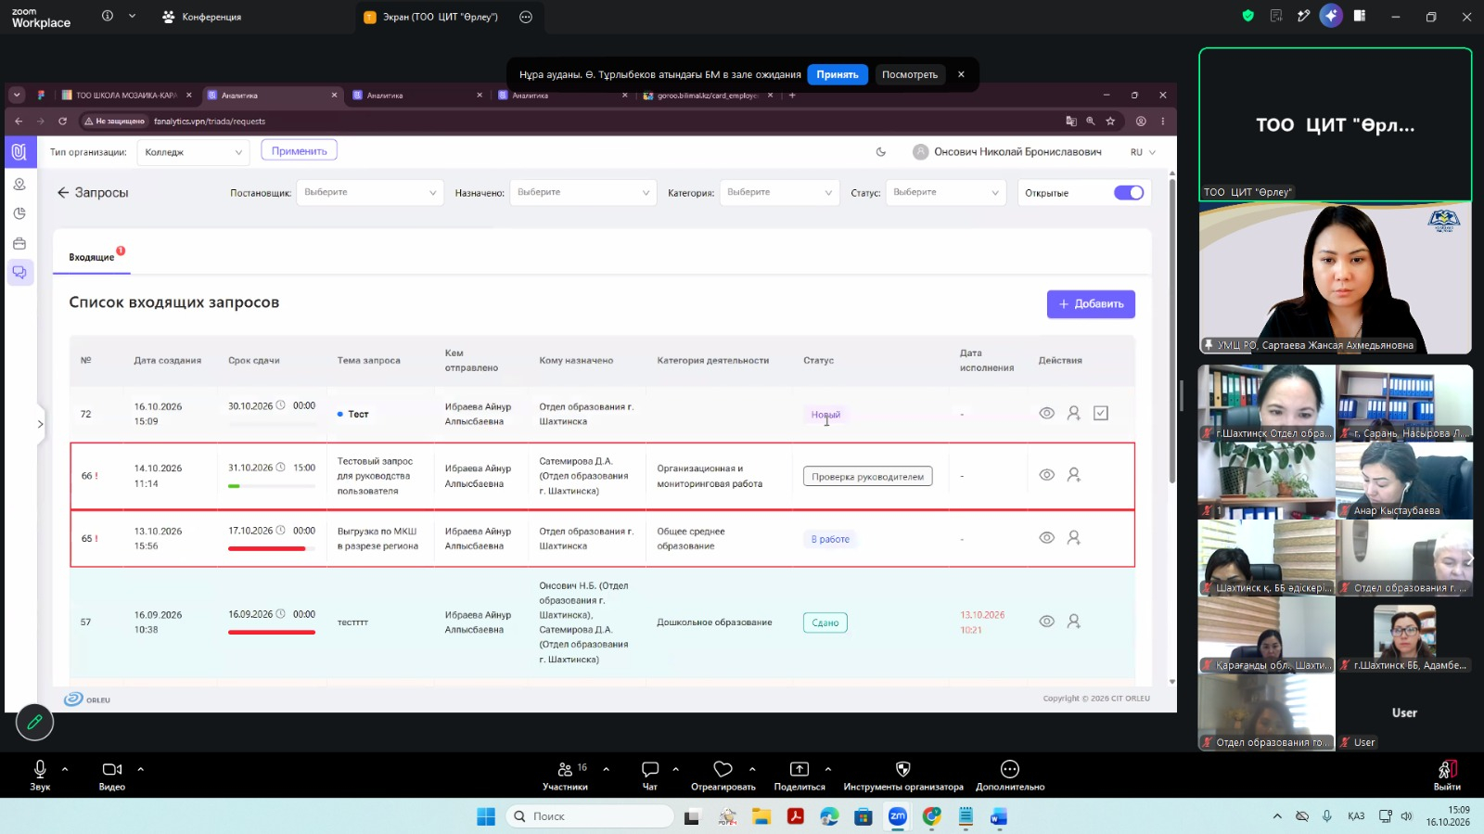Viewport: 1484px width, 834px height.
Task: View request 66 with eye icon
Action: [x=1046, y=475]
